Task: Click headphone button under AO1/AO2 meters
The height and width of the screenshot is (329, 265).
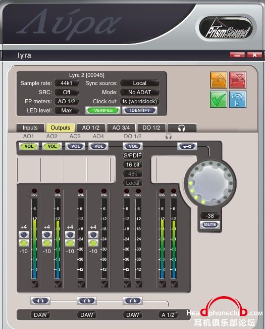Action: [40, 301]
